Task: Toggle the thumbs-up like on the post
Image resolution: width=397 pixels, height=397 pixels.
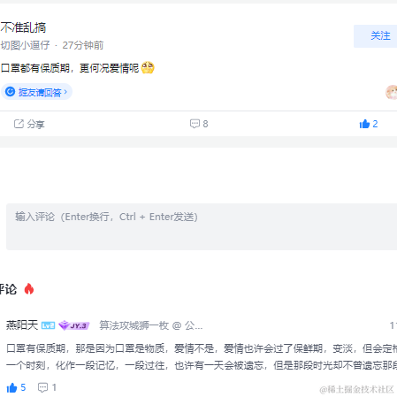Action: [x=364, y=124]
